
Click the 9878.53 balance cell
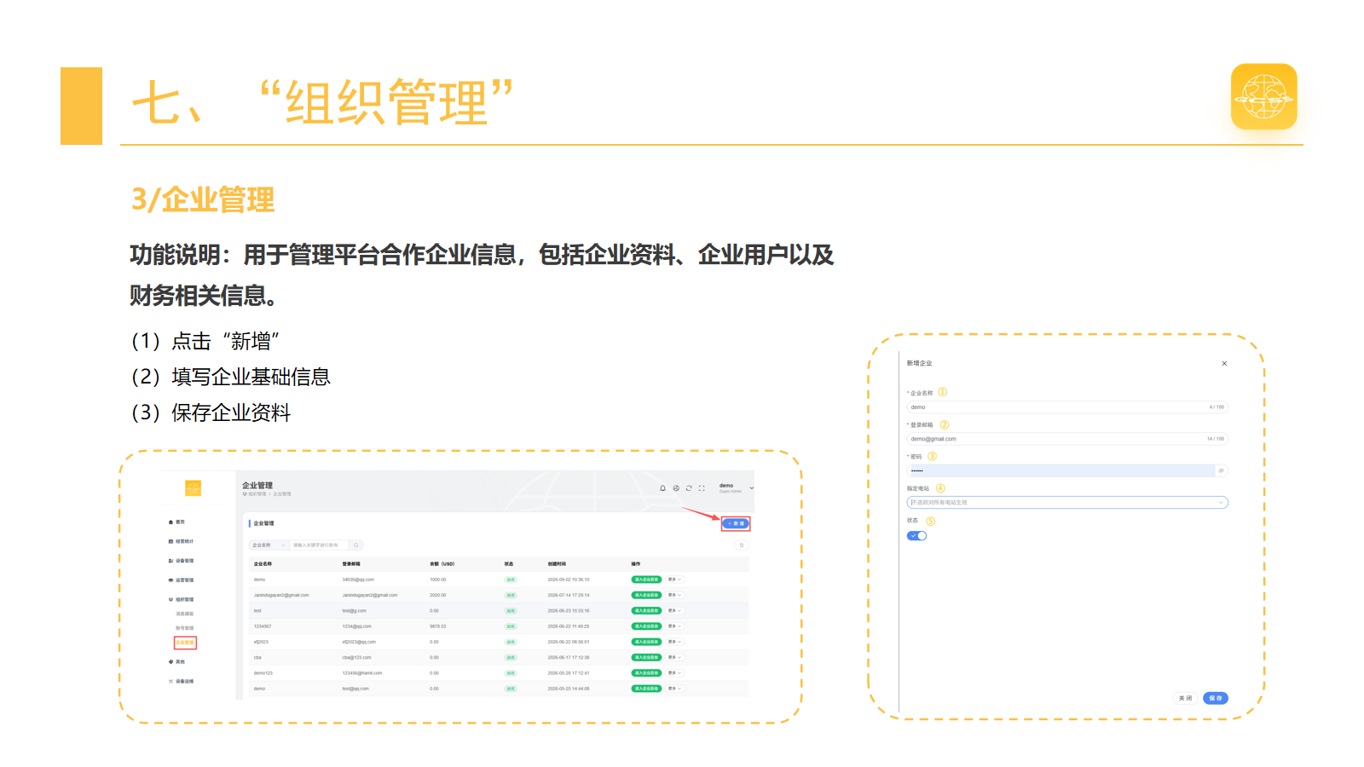pos(438,626)
